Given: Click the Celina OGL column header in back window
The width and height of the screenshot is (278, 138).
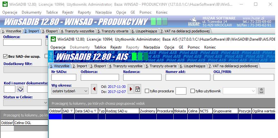Looking at the screenshot, I should [31, 123].
